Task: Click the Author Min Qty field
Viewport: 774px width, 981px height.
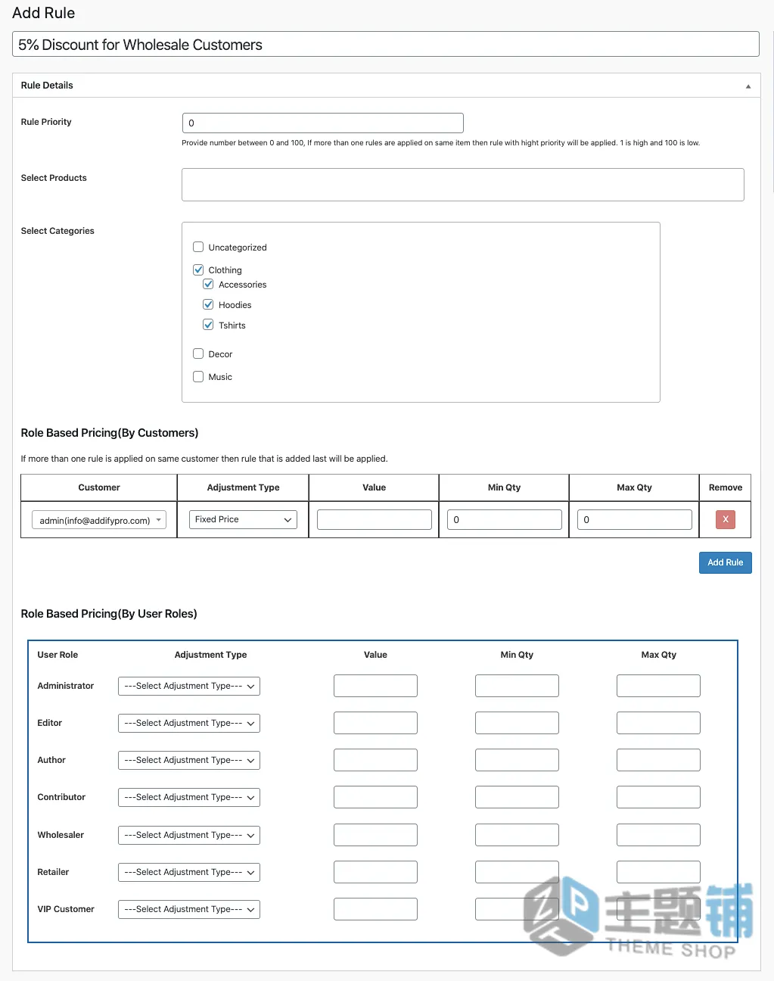Action: pos(517,760)
